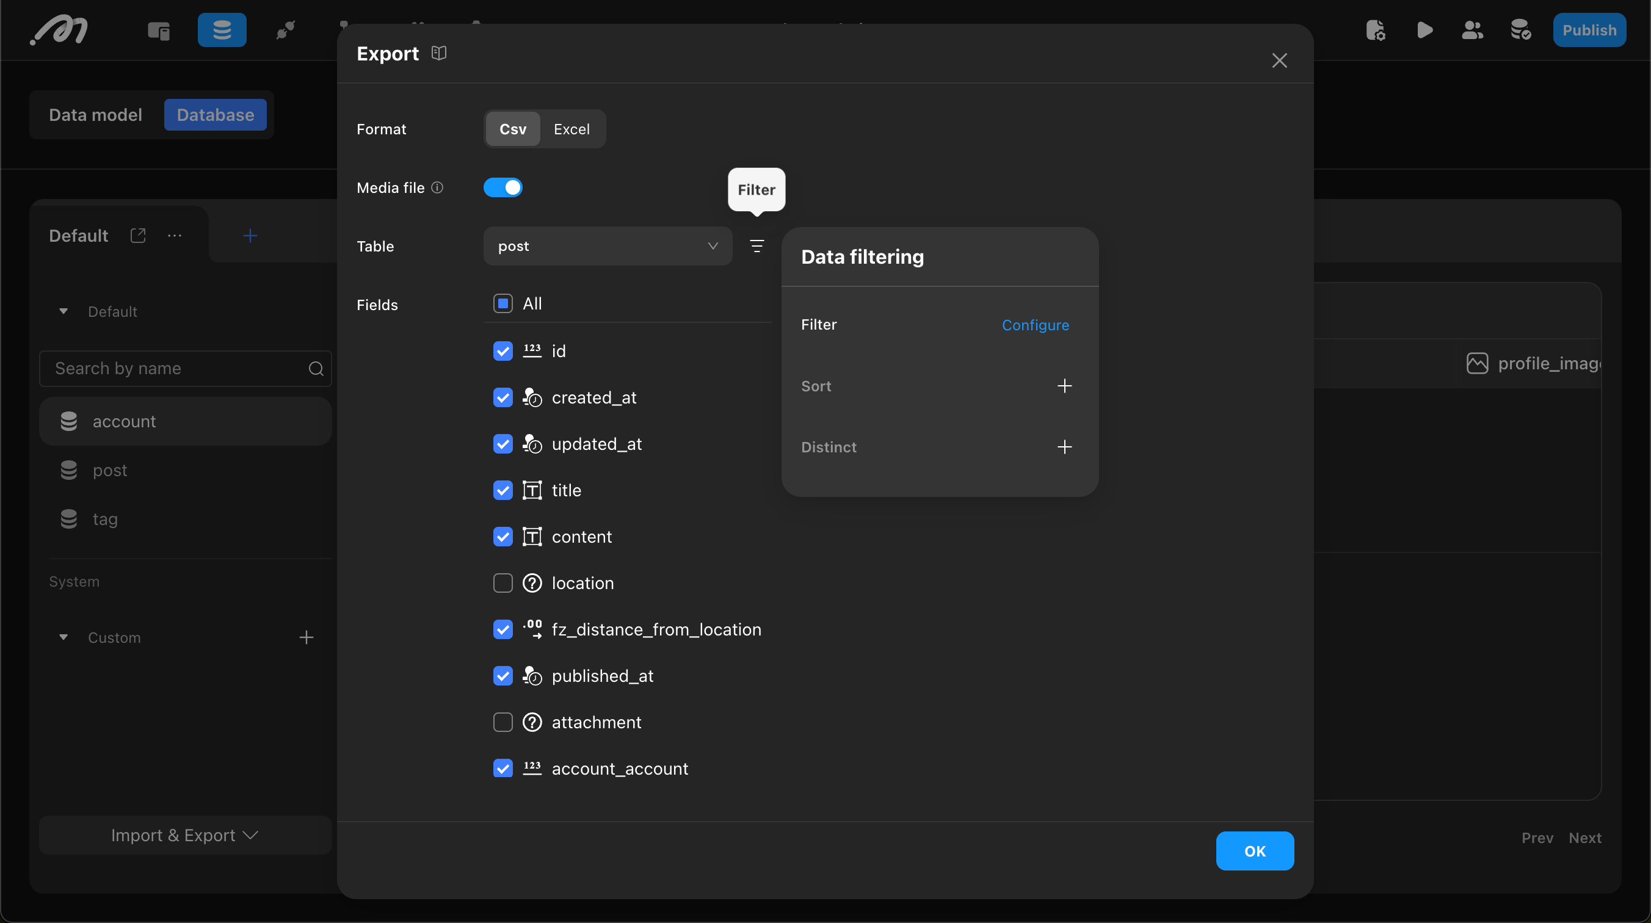Toggle the Media file switch
This screenshot has height=923, width=1651.
[x=503, y=188]
